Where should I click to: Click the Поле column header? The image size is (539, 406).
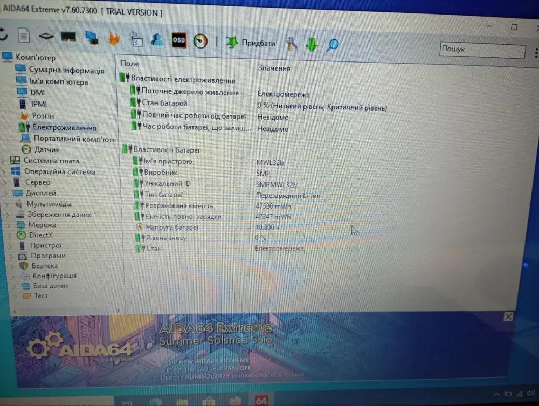[129, 64]
